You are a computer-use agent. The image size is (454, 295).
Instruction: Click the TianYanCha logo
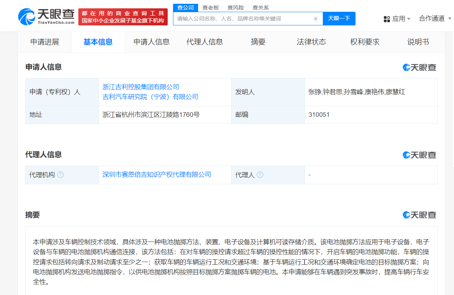pyautogui.click(x=46, y=17)
